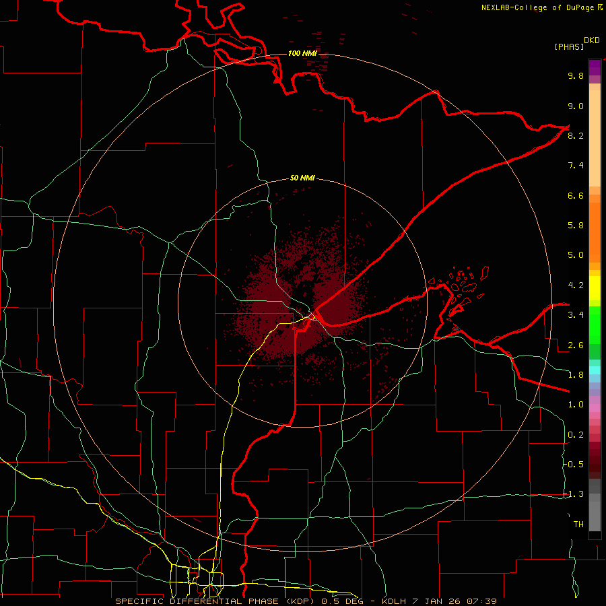Click the purple swatch atop the color bar
Image resolution: width=606 pixels, height=606 pixels.
[x=595, y=67]
